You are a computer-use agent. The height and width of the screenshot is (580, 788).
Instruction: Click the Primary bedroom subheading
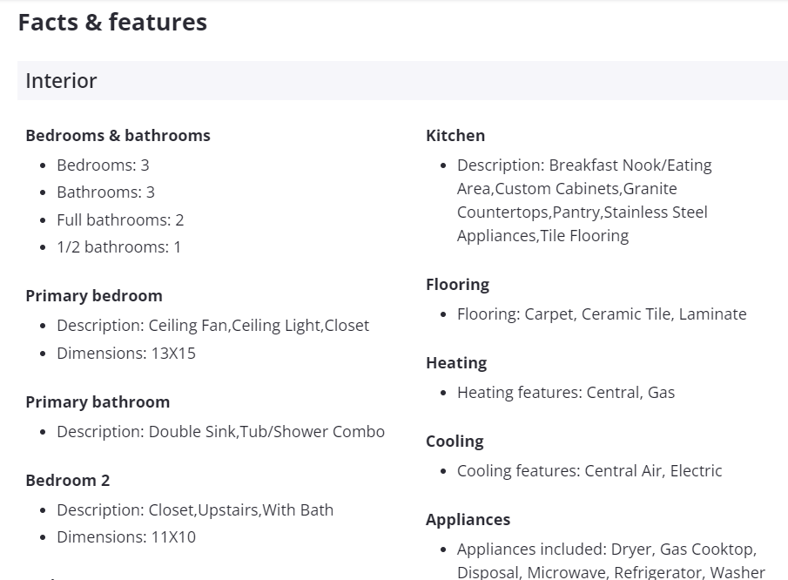(94, 296)
